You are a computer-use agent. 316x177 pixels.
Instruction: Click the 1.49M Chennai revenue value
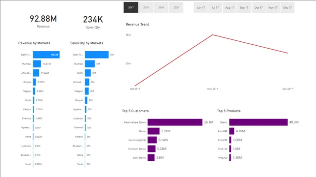[x=39, y=118]
